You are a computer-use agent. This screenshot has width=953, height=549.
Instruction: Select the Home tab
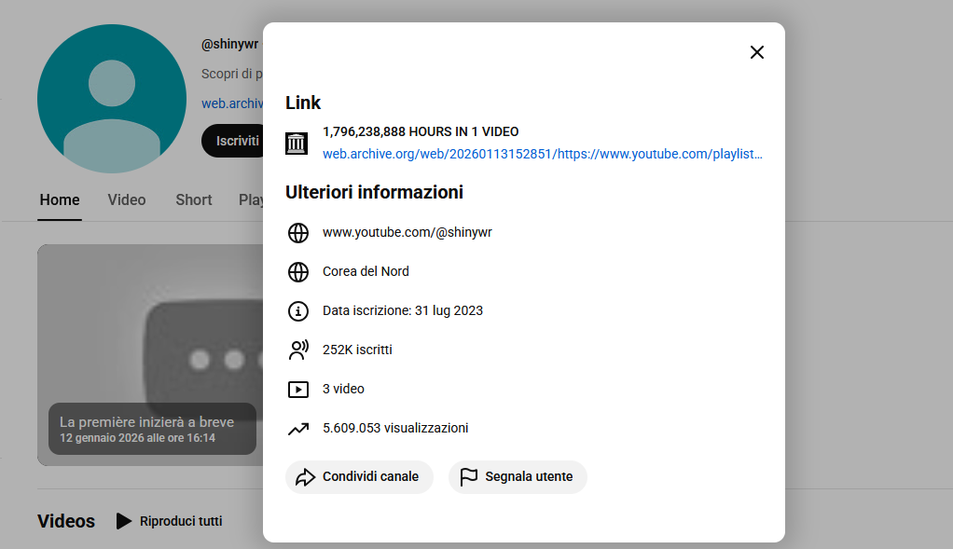point(59,199)
